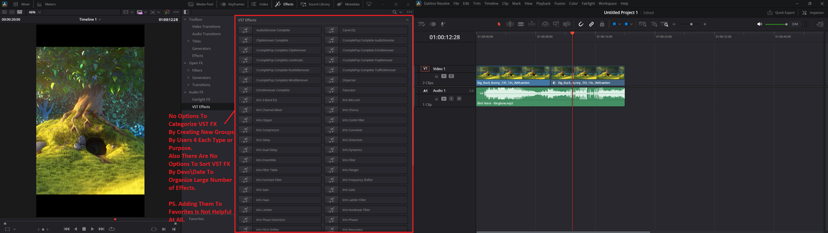Select kHs Flanger effect

(x=367, y=170)
